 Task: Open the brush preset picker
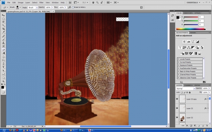(20, 7)
